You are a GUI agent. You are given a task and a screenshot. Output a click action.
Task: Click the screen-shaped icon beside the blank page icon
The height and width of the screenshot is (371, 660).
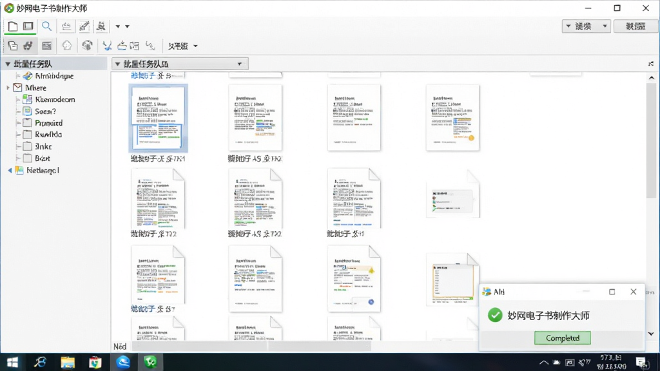pyautogui.click(x=28, y=26)
